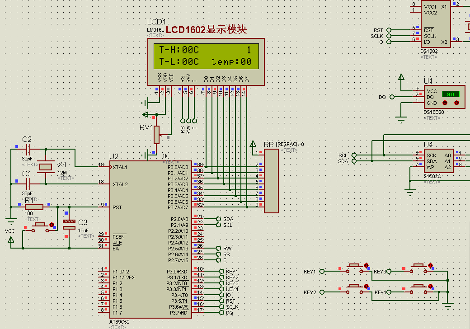Click the power arrow above DS18B20 VCC
470x329 pixels.
[401, 77]
